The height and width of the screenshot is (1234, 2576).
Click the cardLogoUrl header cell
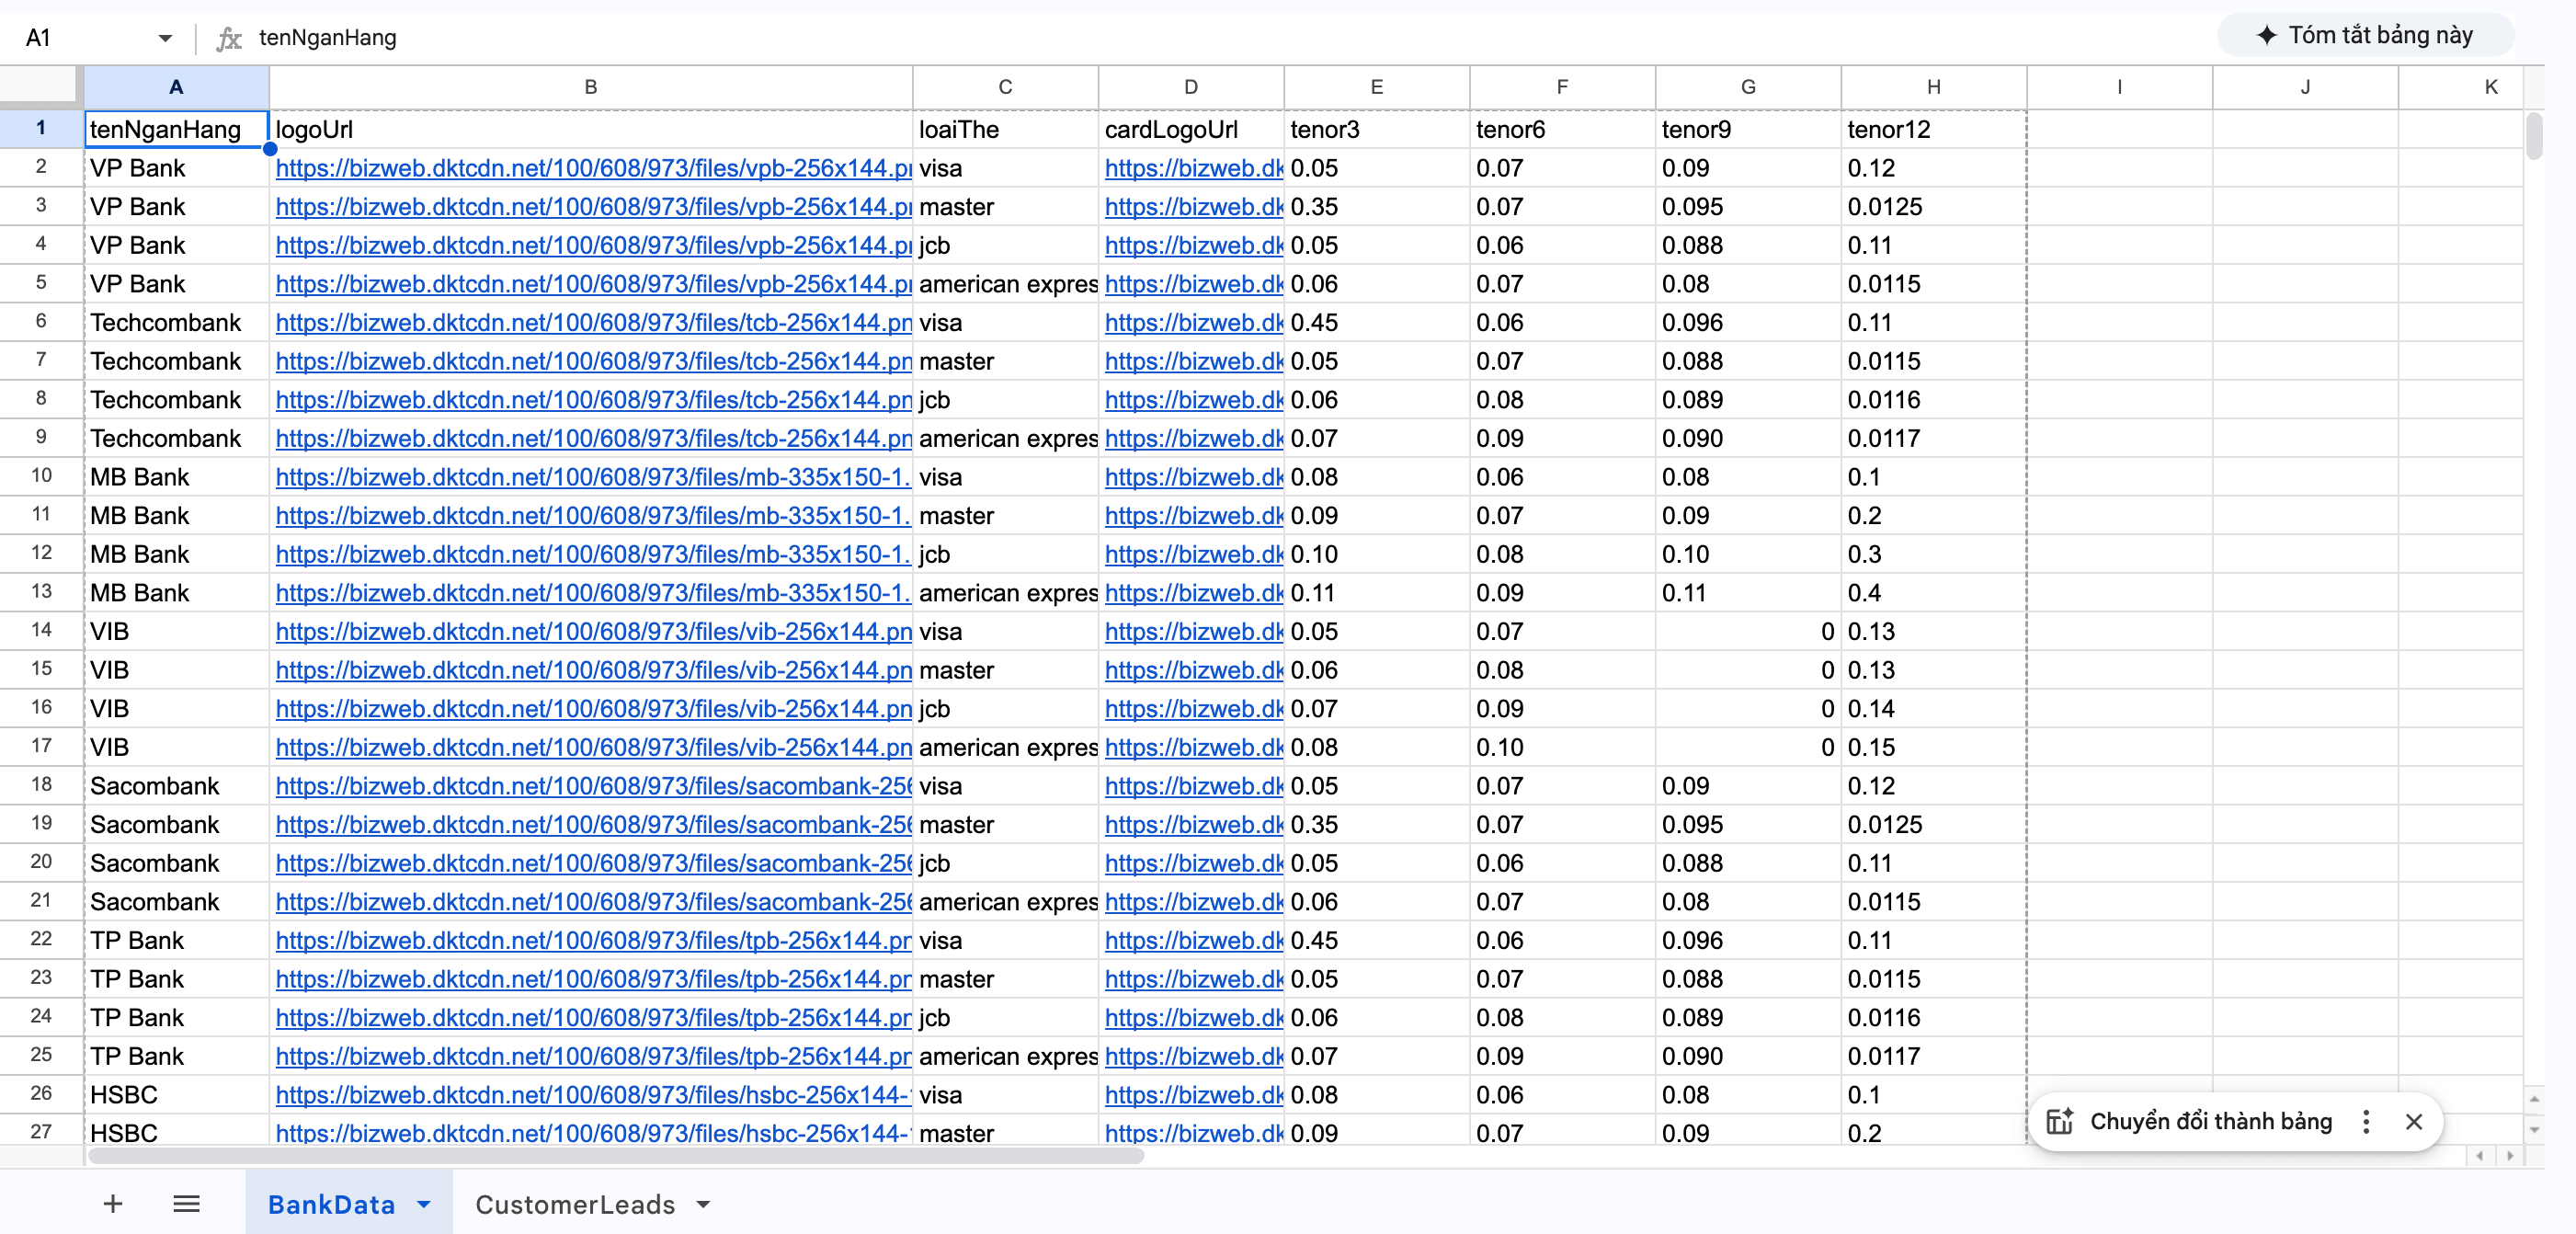1191,129
